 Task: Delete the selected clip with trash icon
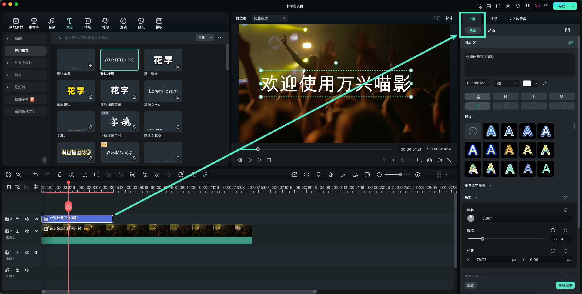tap(60, 175)
